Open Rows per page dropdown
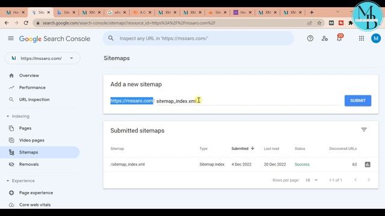 point(312,180)
